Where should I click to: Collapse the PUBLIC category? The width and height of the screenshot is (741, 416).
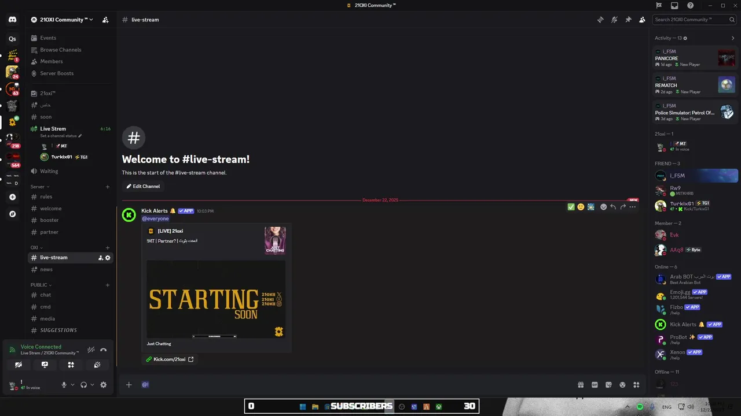(x=41, y=285)
